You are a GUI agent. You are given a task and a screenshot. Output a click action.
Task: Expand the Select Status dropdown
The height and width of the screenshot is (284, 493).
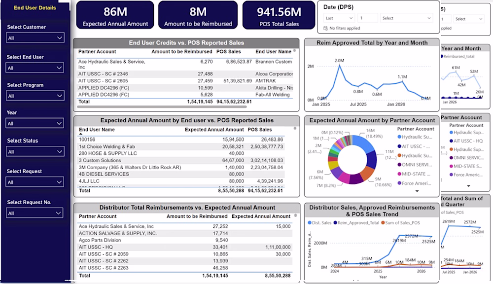(35, 151)
